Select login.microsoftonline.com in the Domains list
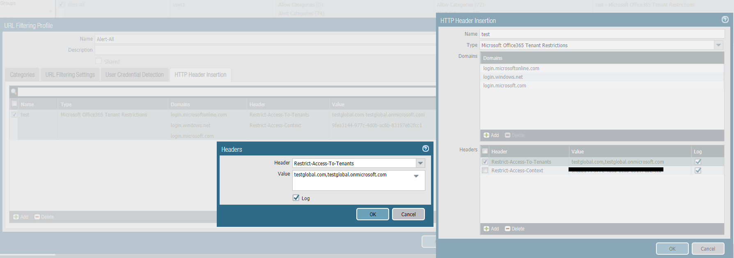The image size is (734, 258). tap(511, 68)
